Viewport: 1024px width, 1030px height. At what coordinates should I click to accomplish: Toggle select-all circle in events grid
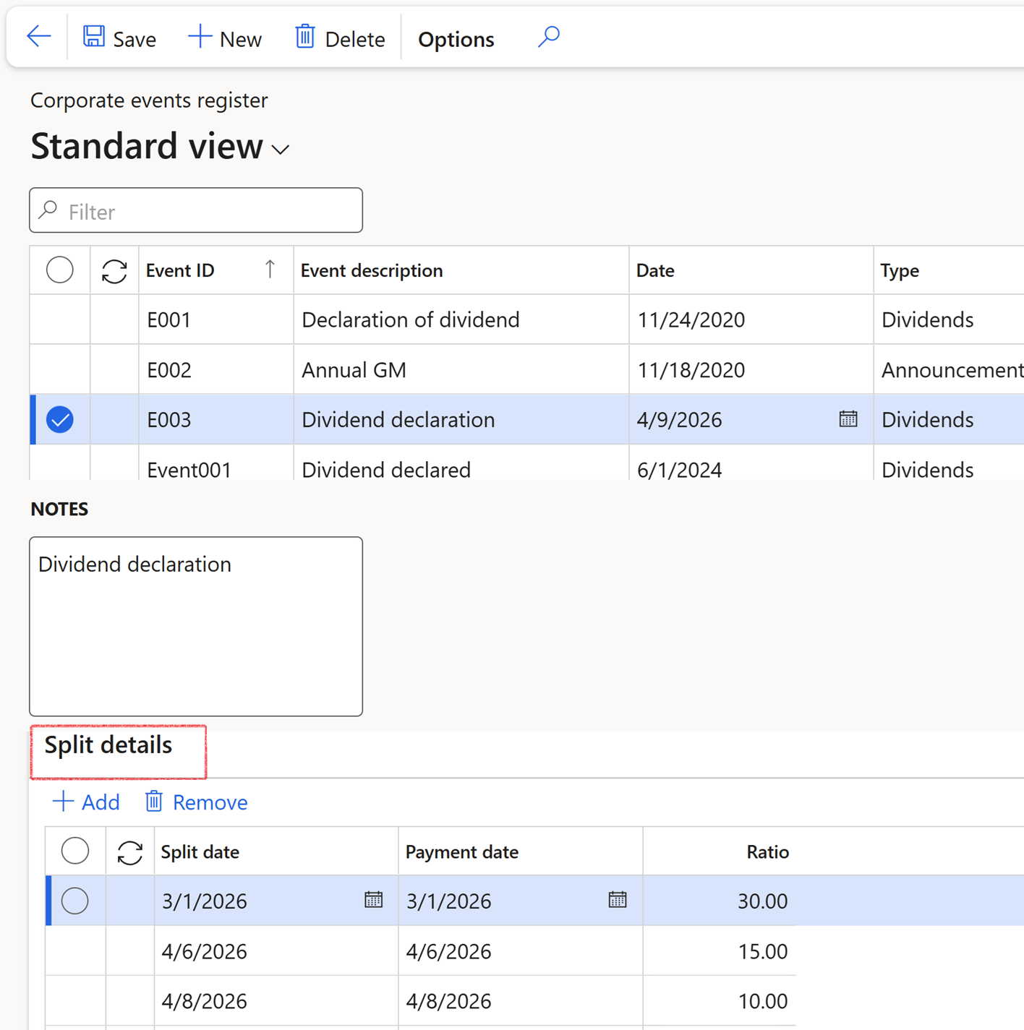click(60, 270)
